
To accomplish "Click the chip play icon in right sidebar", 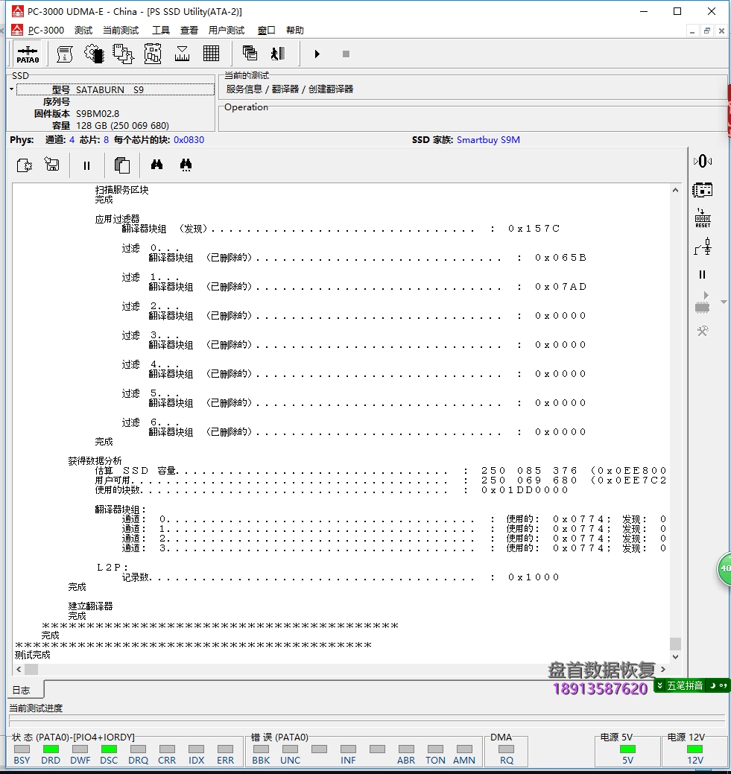I will click(x=703, y=302).
